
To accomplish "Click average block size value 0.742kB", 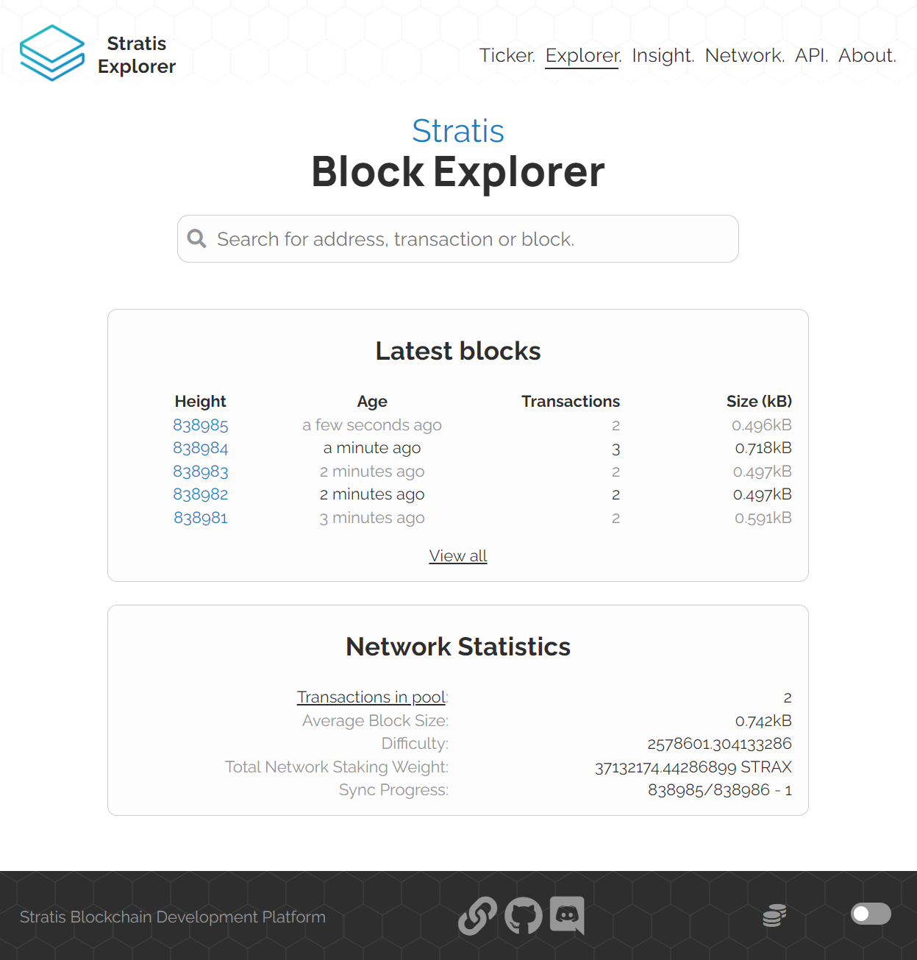I will coord(763,721).
